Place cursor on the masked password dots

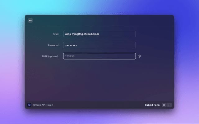[x=71, y=45]
